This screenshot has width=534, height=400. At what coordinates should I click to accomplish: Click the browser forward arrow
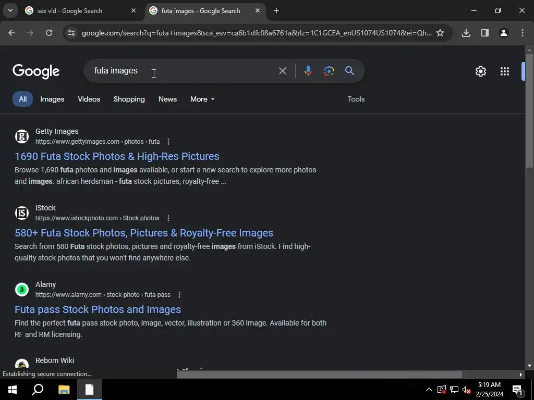click(x=30, y=33)
